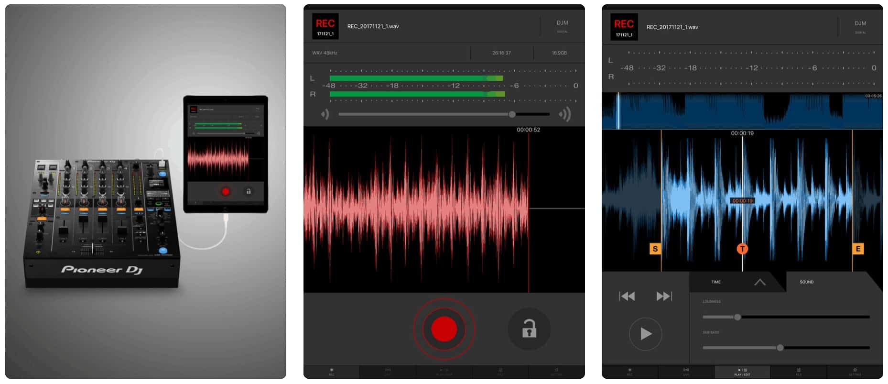Toggle the padlock lock button
This screenshot has height=384, width=888.
point(529,329)
